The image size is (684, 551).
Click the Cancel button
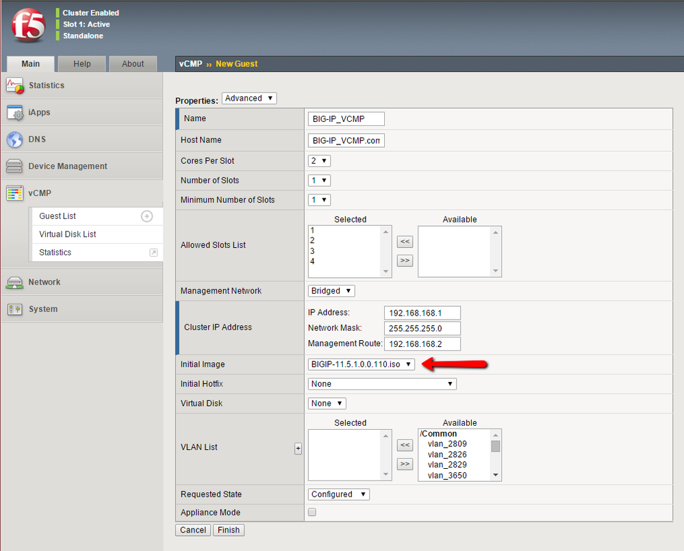(192, 530)
